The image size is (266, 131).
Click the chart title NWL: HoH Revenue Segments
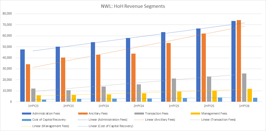(x=133, y=6)
